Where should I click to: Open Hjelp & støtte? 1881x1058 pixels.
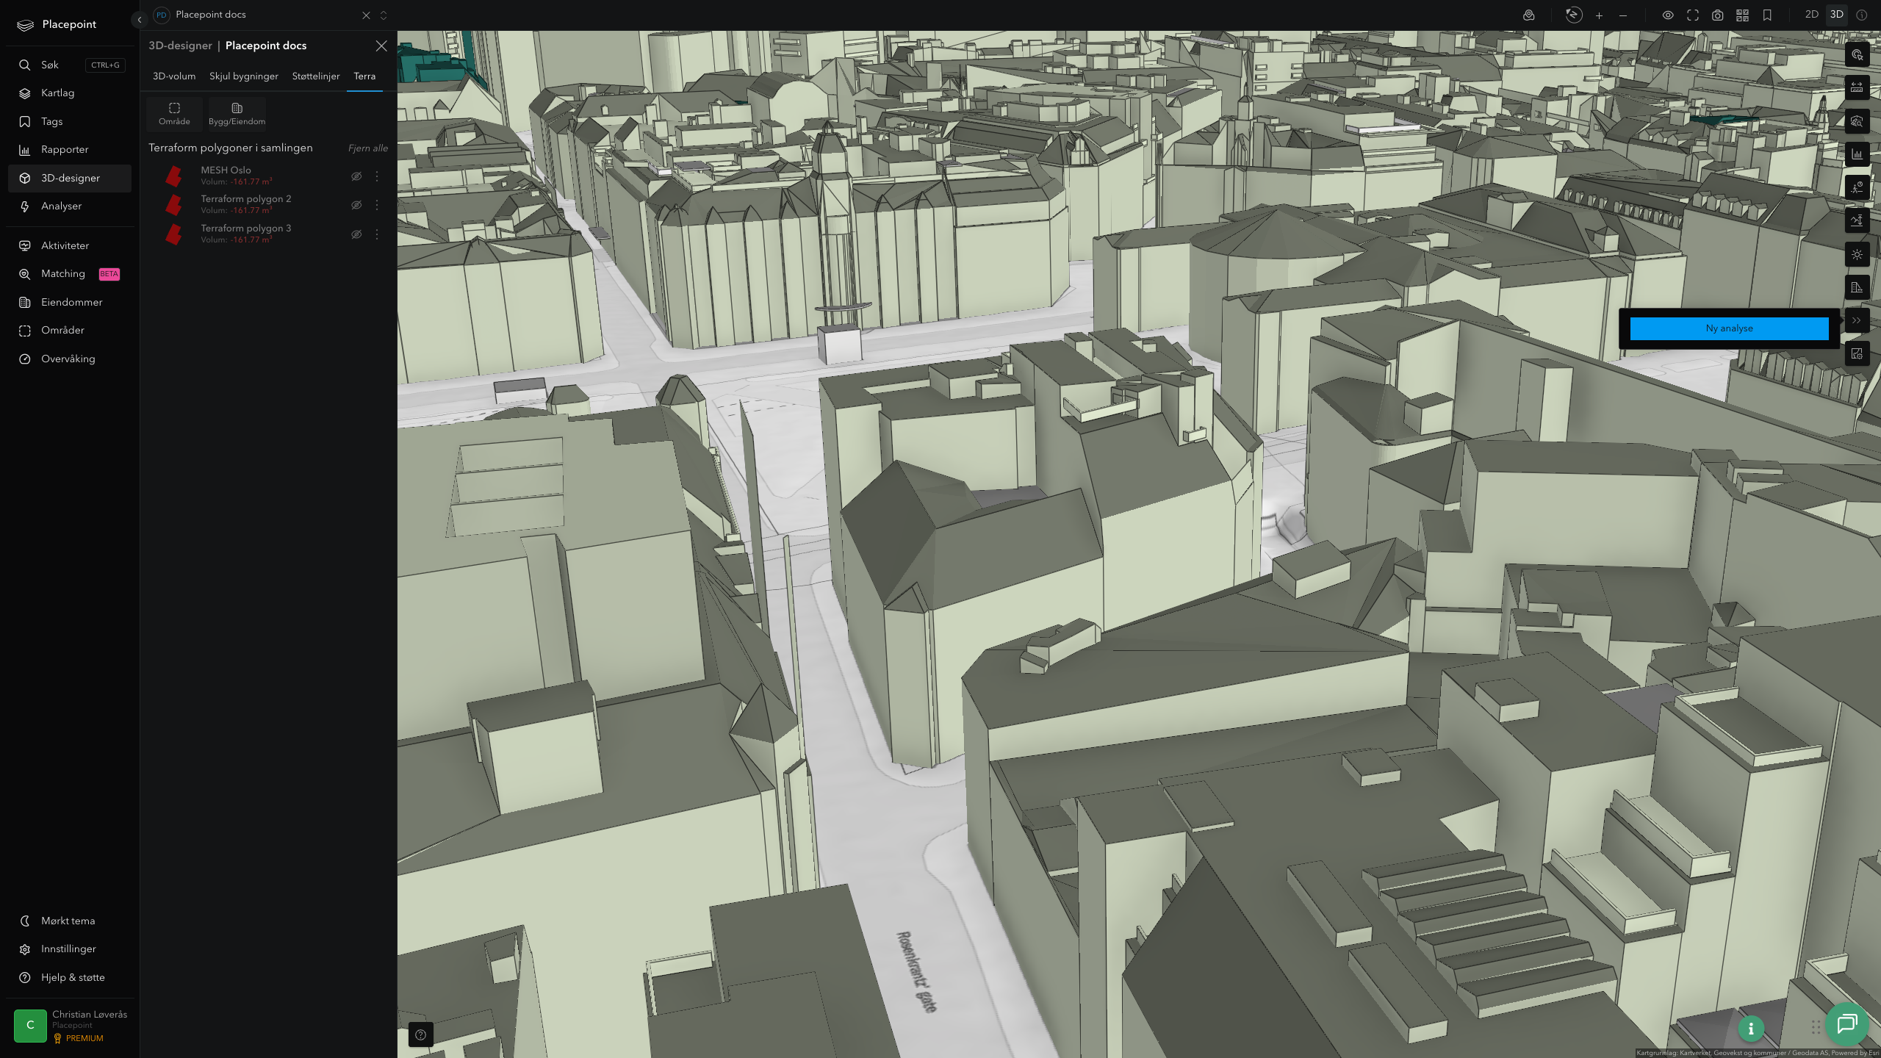pos(70,977)
